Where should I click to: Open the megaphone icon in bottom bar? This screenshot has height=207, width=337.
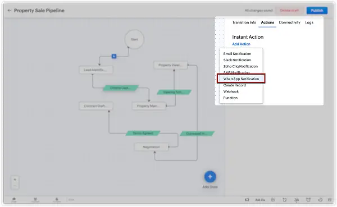247,200
